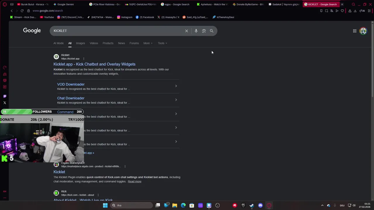Open Opera menu logo at top-left
This screenshot has width=374, height=210.
pos(5,4)
